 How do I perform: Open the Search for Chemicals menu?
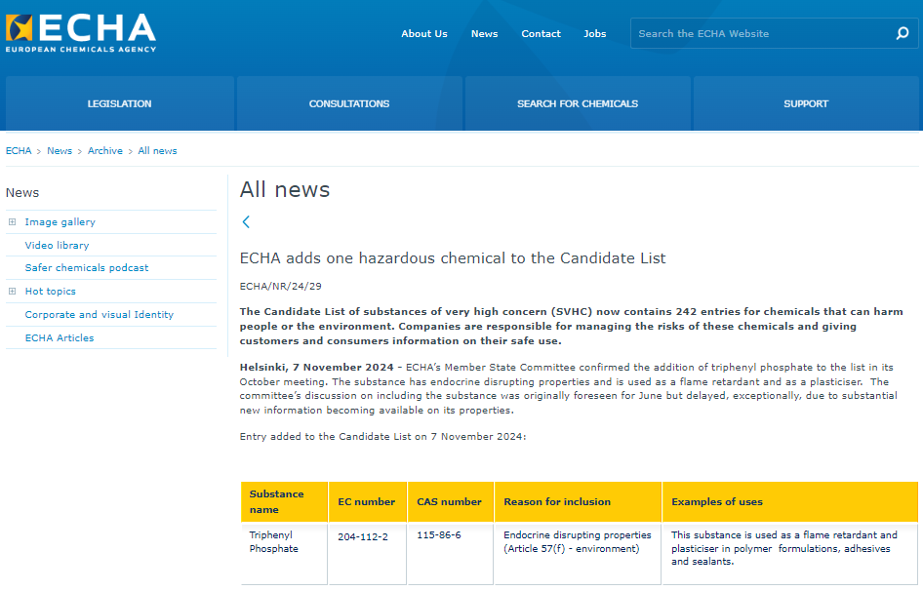click(577, 103)
